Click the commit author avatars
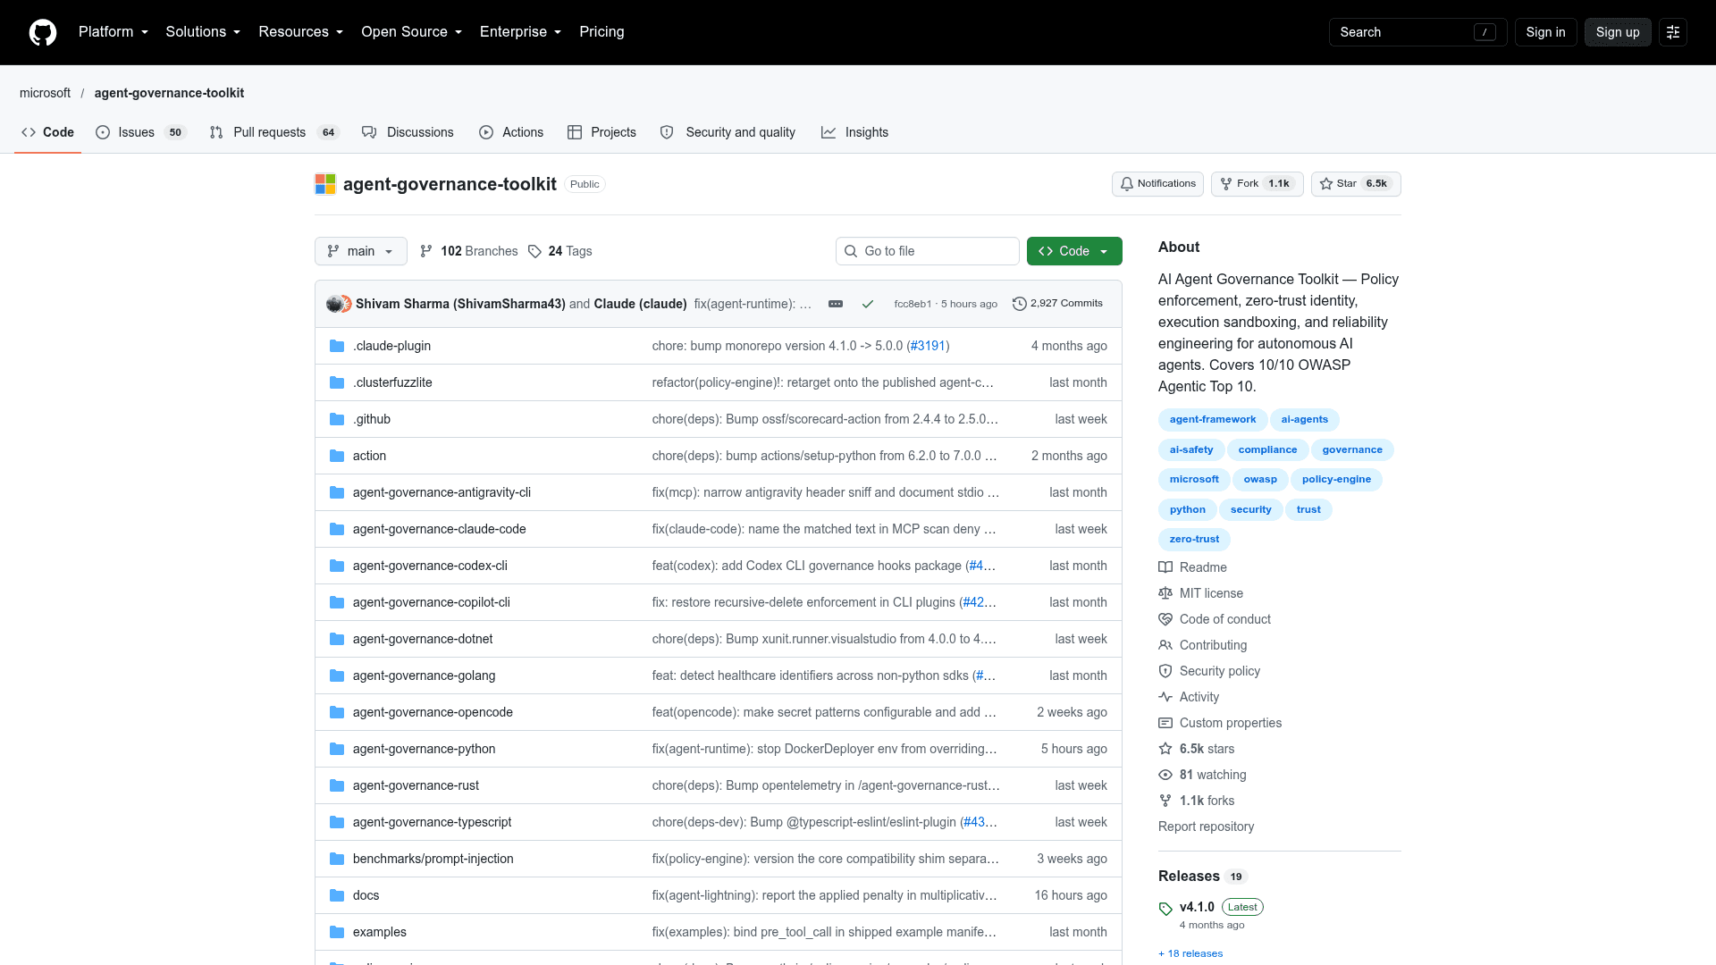 point(339,304)
